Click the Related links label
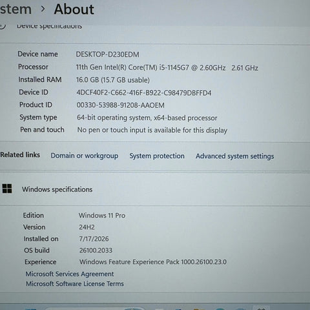The height and width of the screenshot is (310, 310). [20, 154]
